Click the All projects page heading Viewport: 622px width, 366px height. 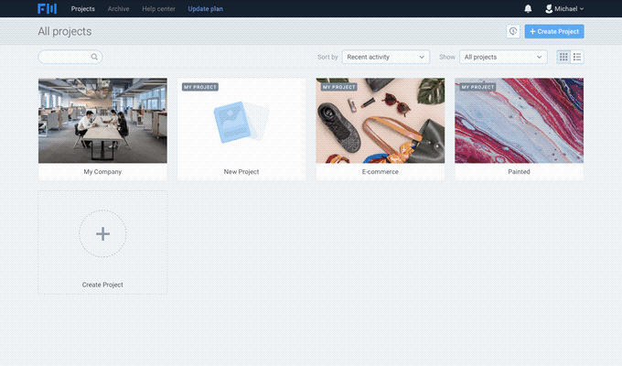pos(65,31)
